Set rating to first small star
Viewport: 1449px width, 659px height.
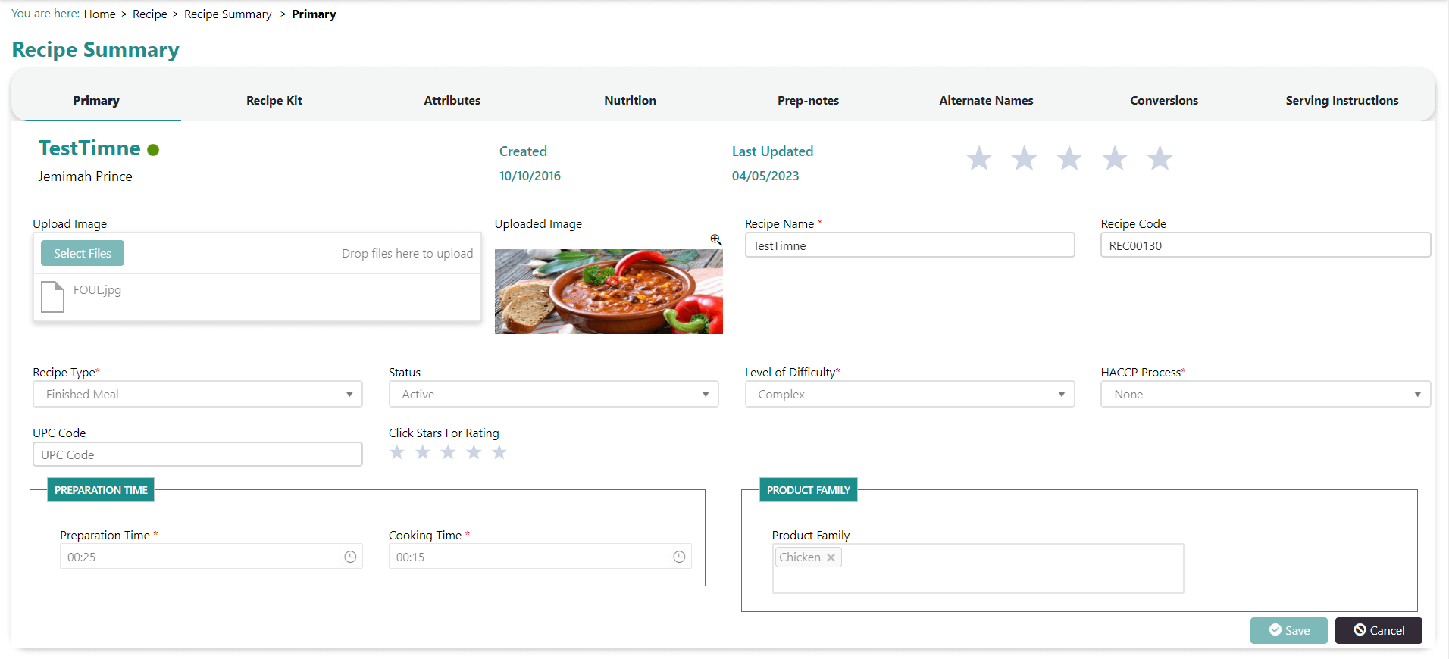pyautogui.click(x=397, y=453)
